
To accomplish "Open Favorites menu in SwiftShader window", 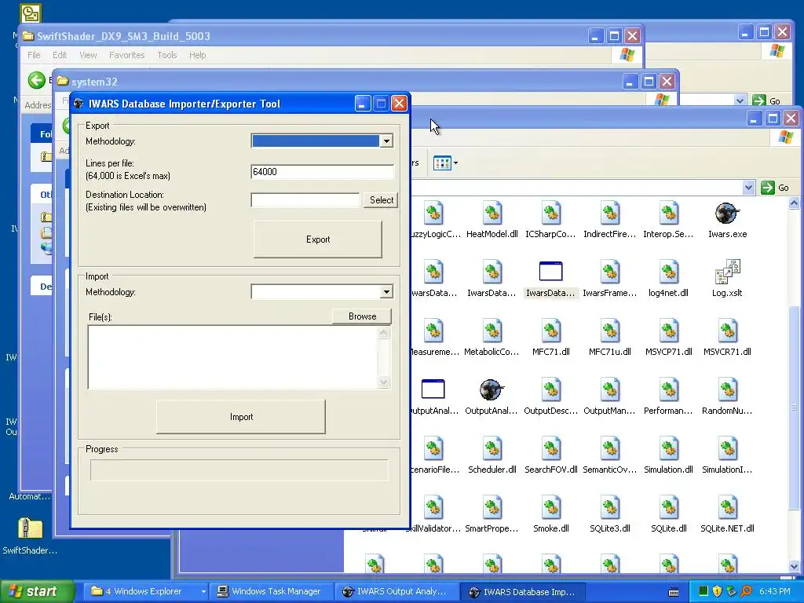I will pyautogui.click(x=126, y=55).
